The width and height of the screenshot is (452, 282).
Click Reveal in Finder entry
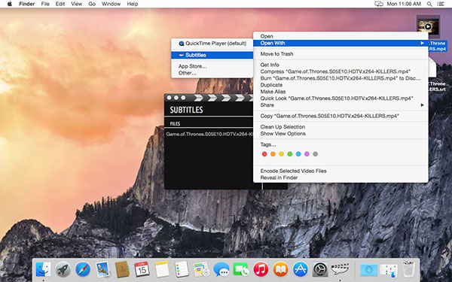[279, 177]
